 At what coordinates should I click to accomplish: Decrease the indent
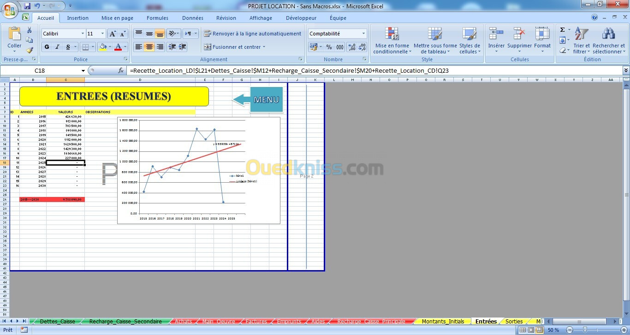point(172,47)
